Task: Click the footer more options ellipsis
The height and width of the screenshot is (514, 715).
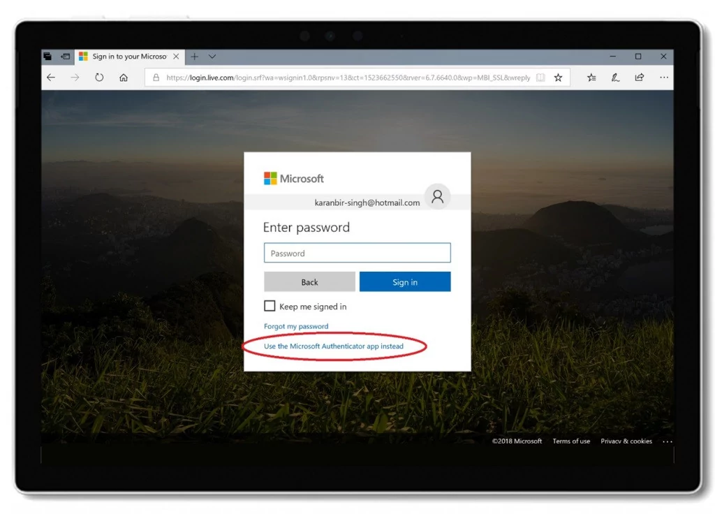Action: tap(667, 441)
